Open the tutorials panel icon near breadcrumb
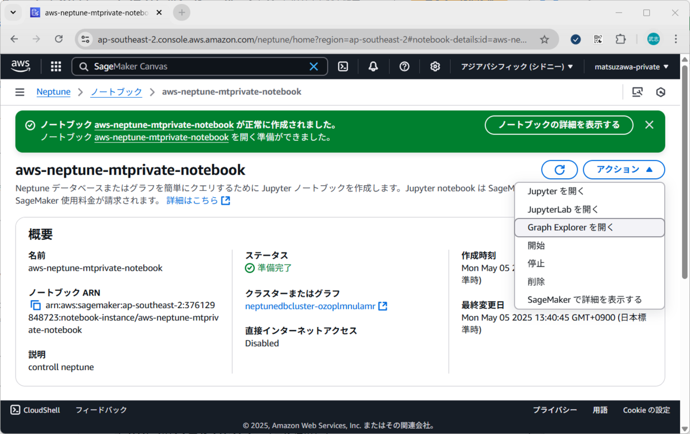Image resolution: width=690 pixels, height=434 pixels. pos(637,92)
